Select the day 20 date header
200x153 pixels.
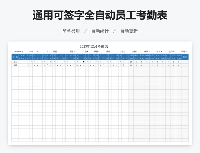90,59
